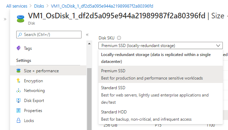Focus the Search (Ctrl+/) field
Viewport: 228px width, 130px height.
[49, 35]
